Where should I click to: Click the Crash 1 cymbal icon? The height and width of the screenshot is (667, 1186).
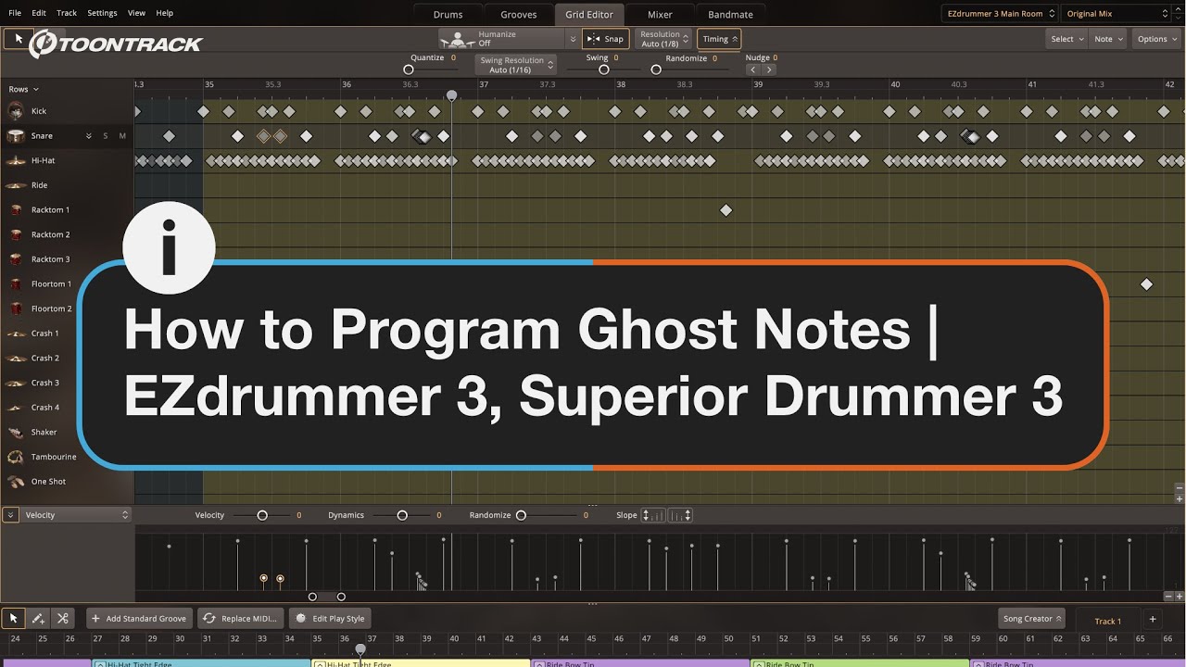[16, 333]
